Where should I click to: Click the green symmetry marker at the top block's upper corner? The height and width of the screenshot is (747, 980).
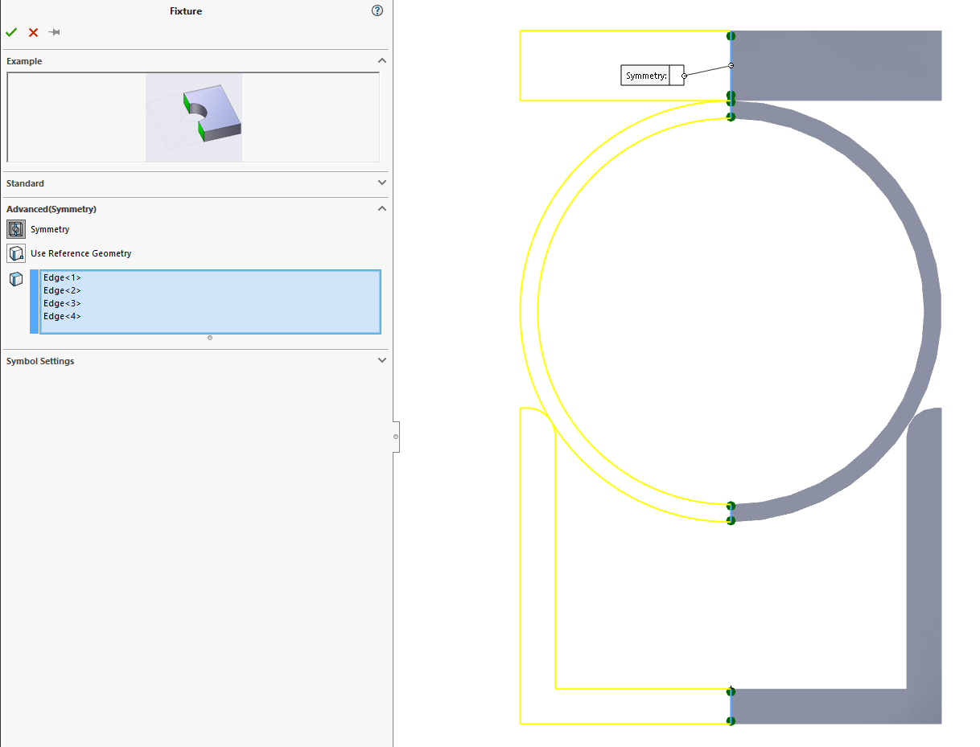[731, 35]
